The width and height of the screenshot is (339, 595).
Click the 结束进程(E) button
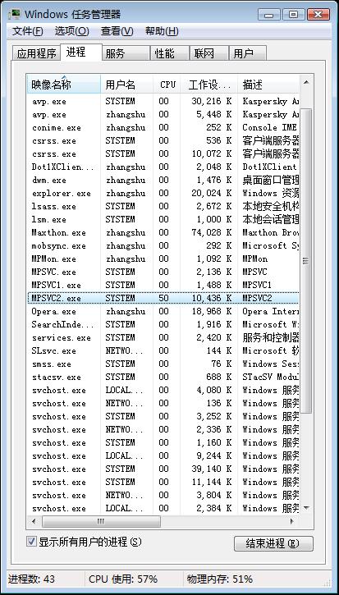click(273, 543)
